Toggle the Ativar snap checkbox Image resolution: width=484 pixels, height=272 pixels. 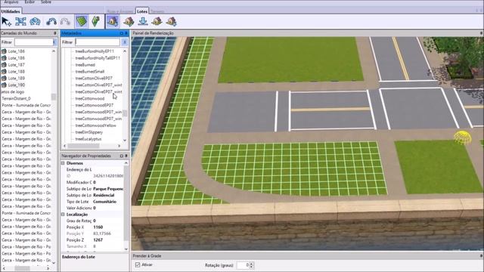pyautogui.click(x=138, y=264)
